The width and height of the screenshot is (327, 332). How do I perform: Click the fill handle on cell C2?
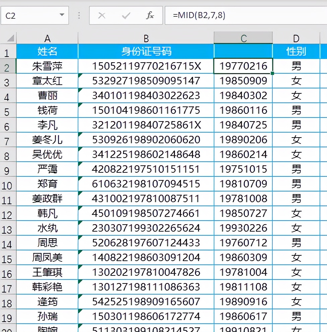tap(272, 73)
